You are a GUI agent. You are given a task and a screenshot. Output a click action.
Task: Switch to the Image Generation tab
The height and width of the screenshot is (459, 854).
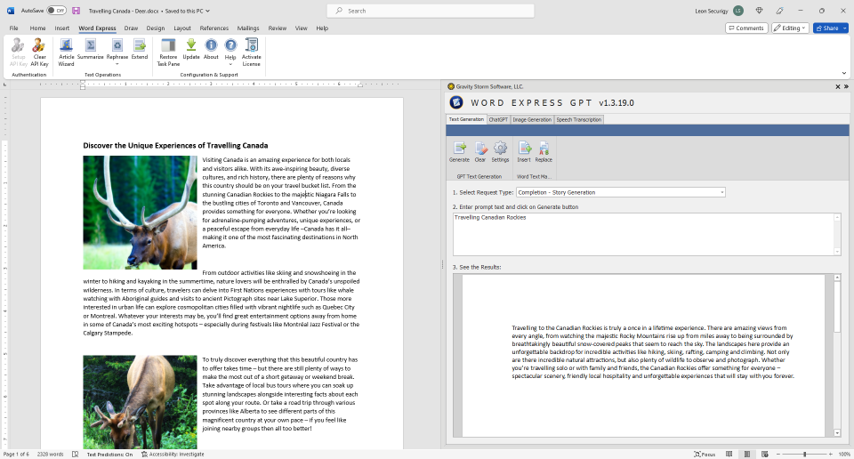(x=532, y=119)
